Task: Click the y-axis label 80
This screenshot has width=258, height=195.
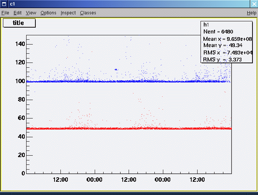Action: pyautogui.click(x=21, y=100)
